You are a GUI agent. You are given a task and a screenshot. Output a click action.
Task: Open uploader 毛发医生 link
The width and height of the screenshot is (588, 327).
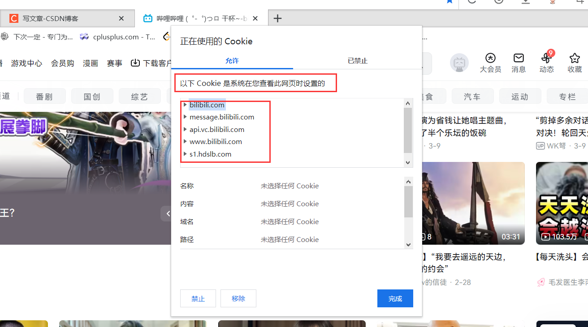568,282
